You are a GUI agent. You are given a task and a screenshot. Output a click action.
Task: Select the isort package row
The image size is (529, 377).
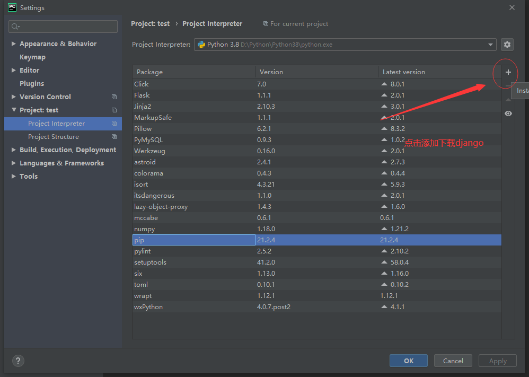317,185
